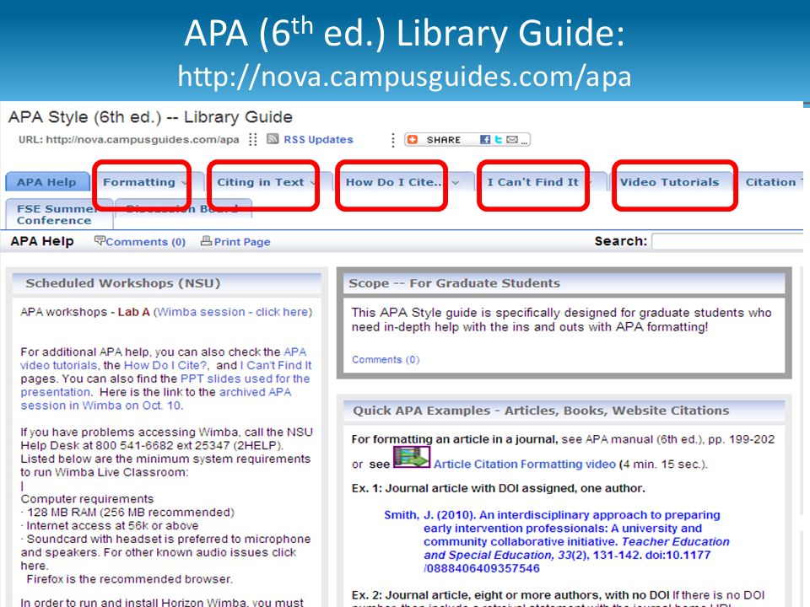Image resolution: width=810 pixels, height=607 pixels.
Task: Switch to the Video Tutorials tab
Action: tap(669, 182)
